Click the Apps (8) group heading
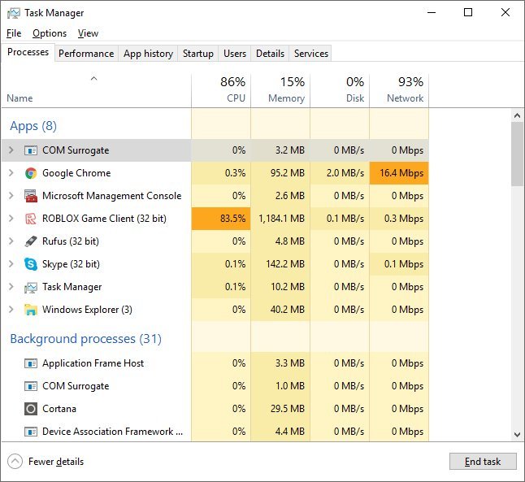Viewport: 525px width, 482px height. click(x=33, y=126)
